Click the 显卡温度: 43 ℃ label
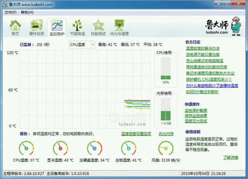 [x=60, y=160]
